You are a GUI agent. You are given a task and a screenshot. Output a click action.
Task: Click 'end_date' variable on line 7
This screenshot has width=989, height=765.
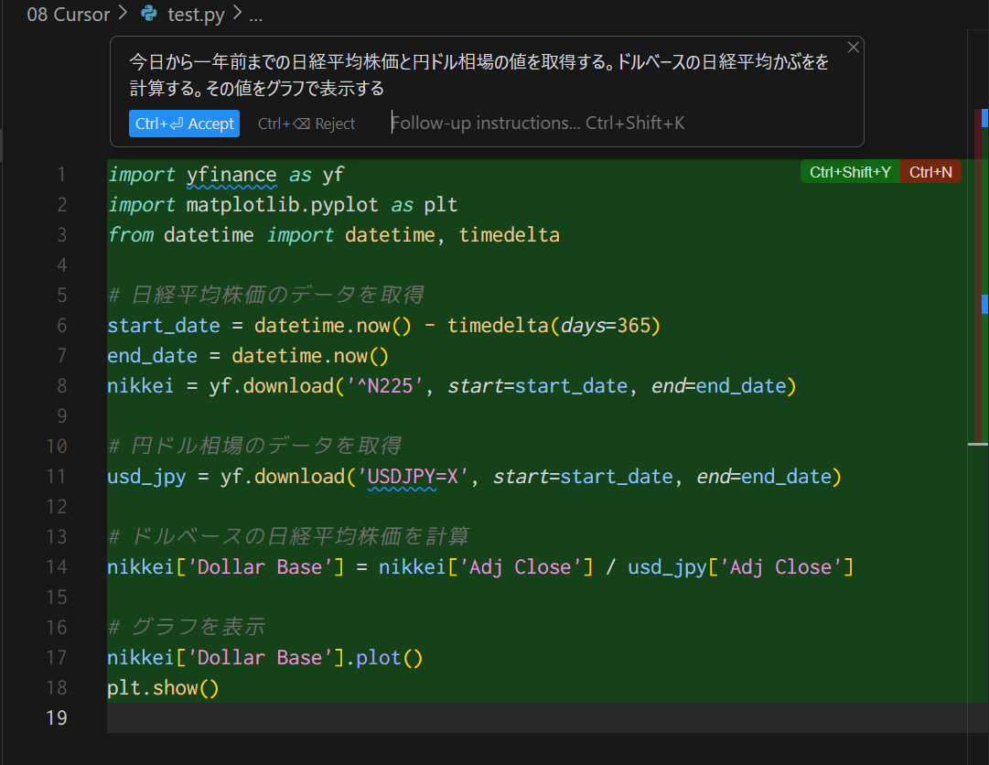(152, 356)
